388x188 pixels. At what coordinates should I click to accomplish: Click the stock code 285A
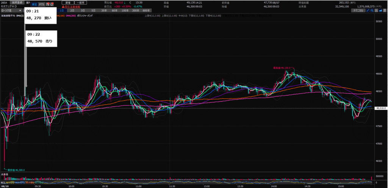[x=4, y=3]
